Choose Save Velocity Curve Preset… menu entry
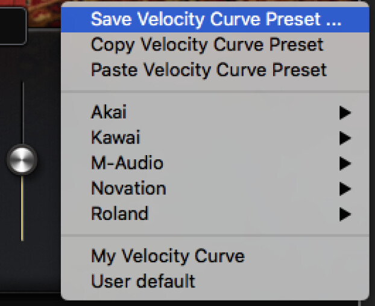Image resolution: width=375 pixels, height=306 pixels. pyautogui.click(x=215, y=19)
